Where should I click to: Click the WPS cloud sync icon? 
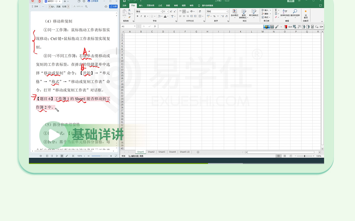click(106, 7)
